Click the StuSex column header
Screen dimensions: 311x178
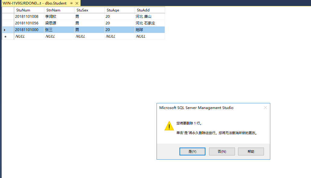click(89, 10)
